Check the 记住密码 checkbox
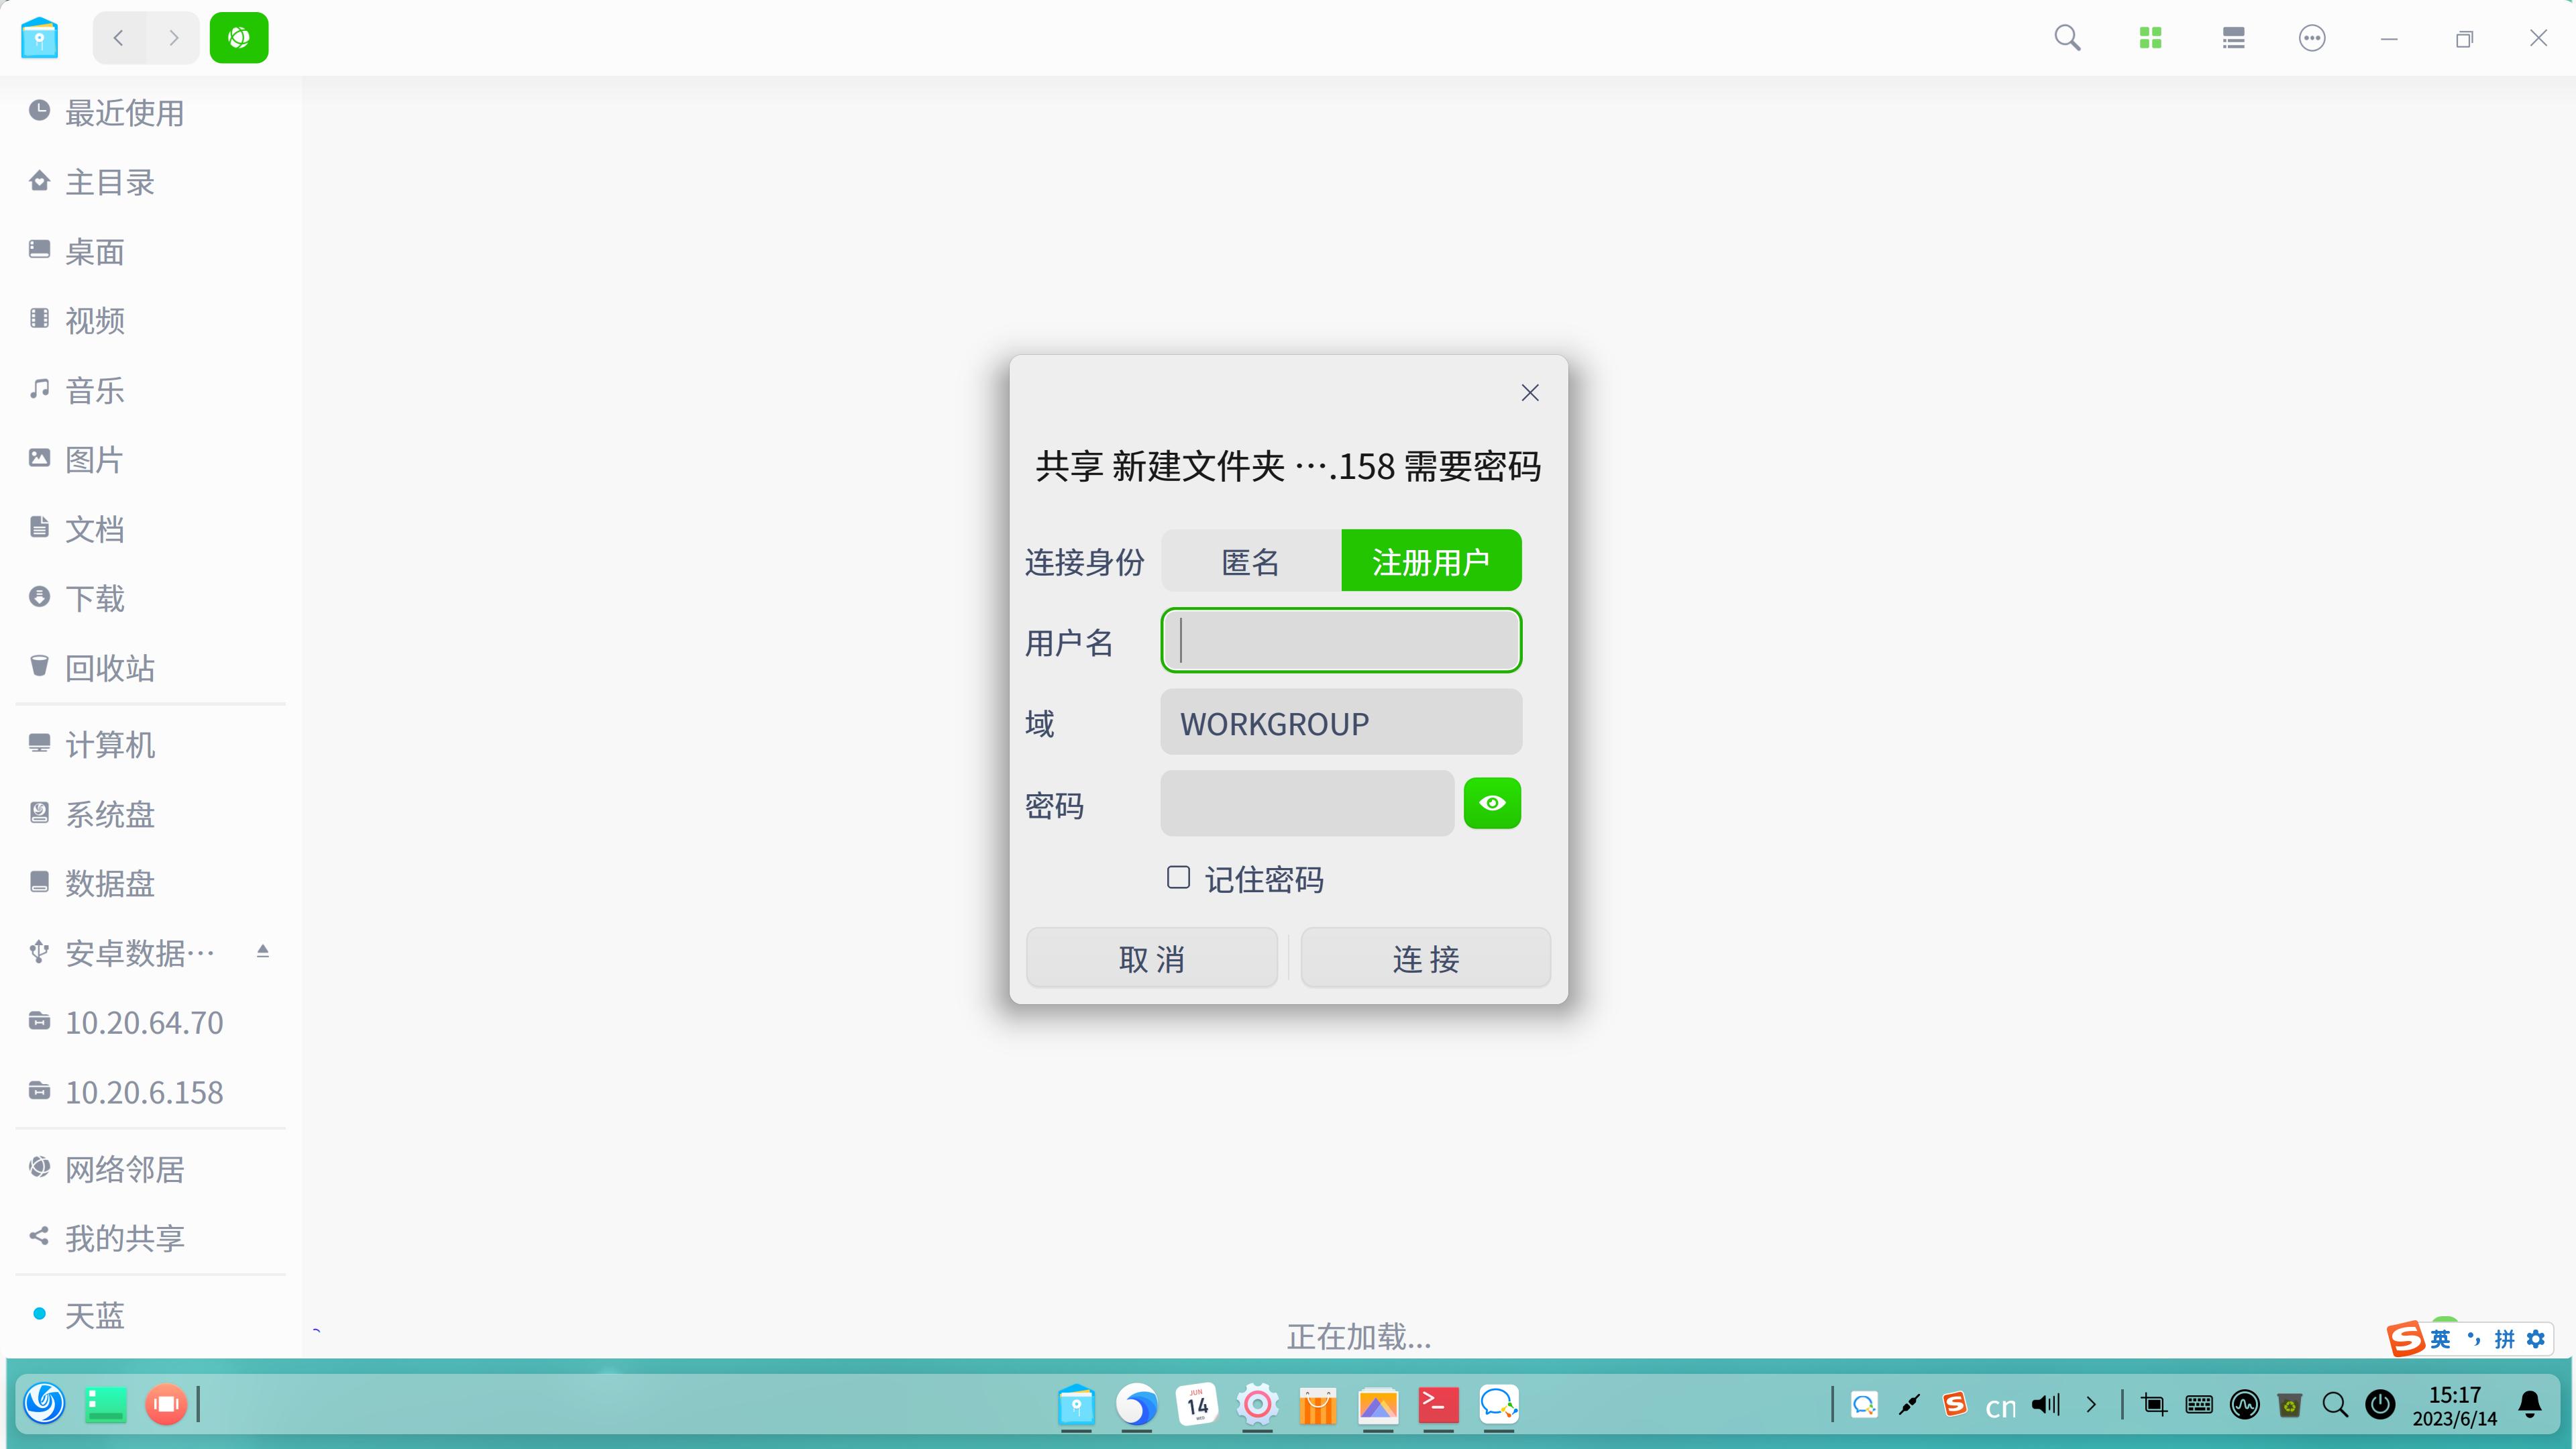The width and height of the screenshot is (2576, 1449). (1178, 877)
